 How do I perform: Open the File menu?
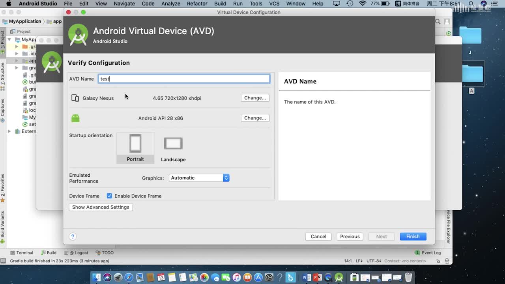pyautogui.click(x=68, y=4)
